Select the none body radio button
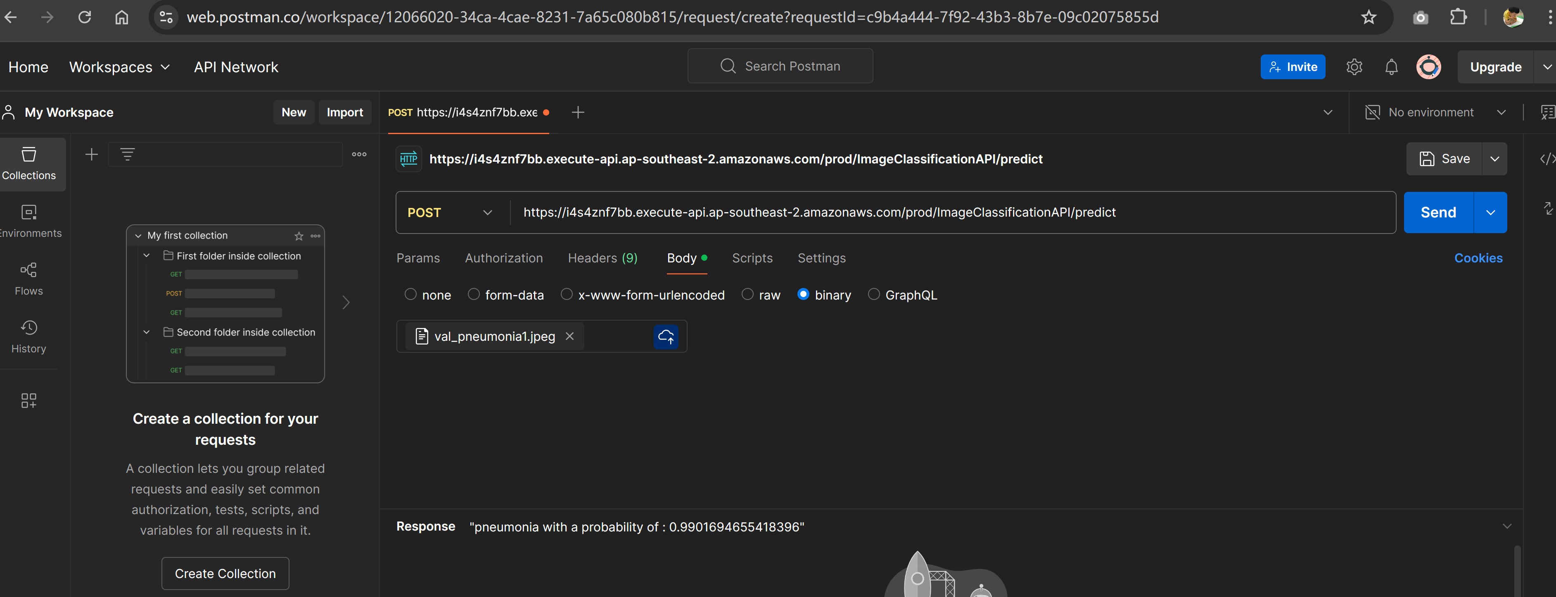1556x597 pixels. point(411,295)
